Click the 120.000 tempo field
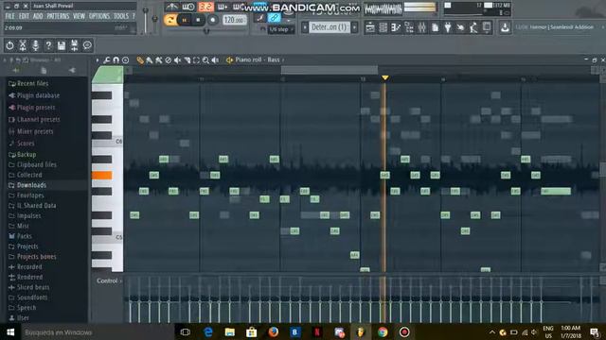 click(x=234, y=20)
